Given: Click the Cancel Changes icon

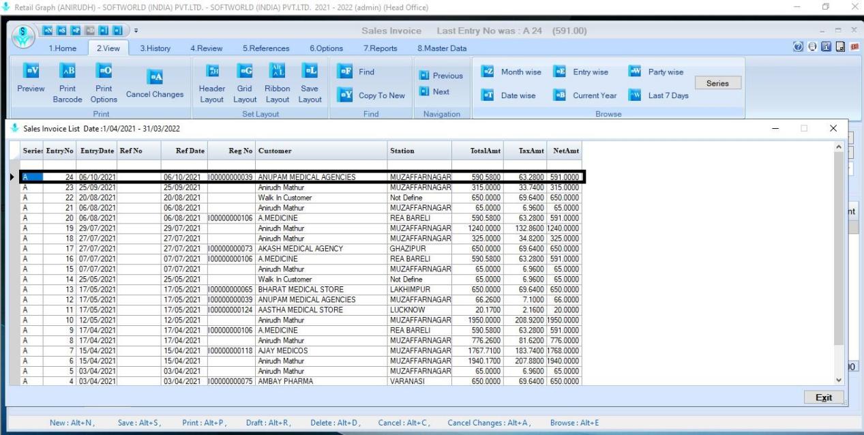Looking at the screenshot, I should coord(155,77).
